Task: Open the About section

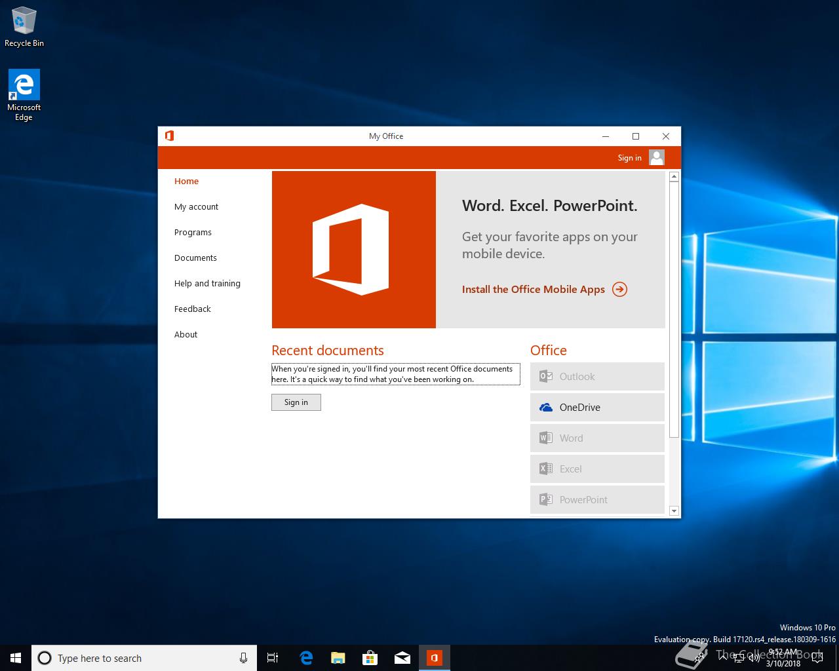Action: [185, 335]
